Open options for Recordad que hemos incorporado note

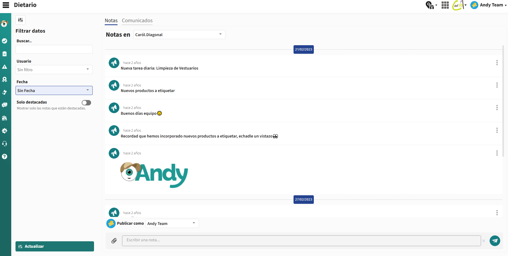point(497,130)
